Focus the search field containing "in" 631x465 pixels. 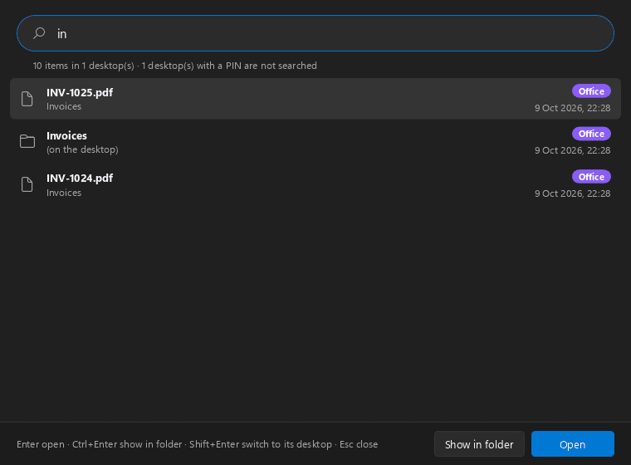point(315,33)
